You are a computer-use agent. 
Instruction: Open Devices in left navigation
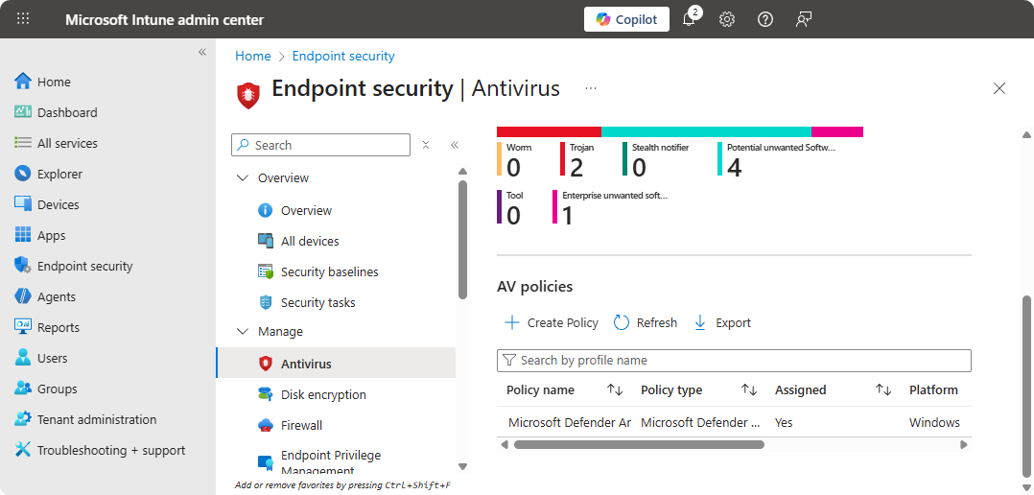[x=58, y=204]
